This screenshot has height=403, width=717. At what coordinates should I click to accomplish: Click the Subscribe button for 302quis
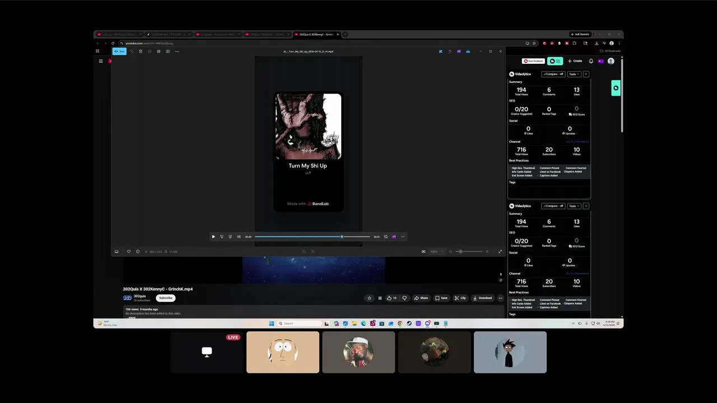(166, 298)
